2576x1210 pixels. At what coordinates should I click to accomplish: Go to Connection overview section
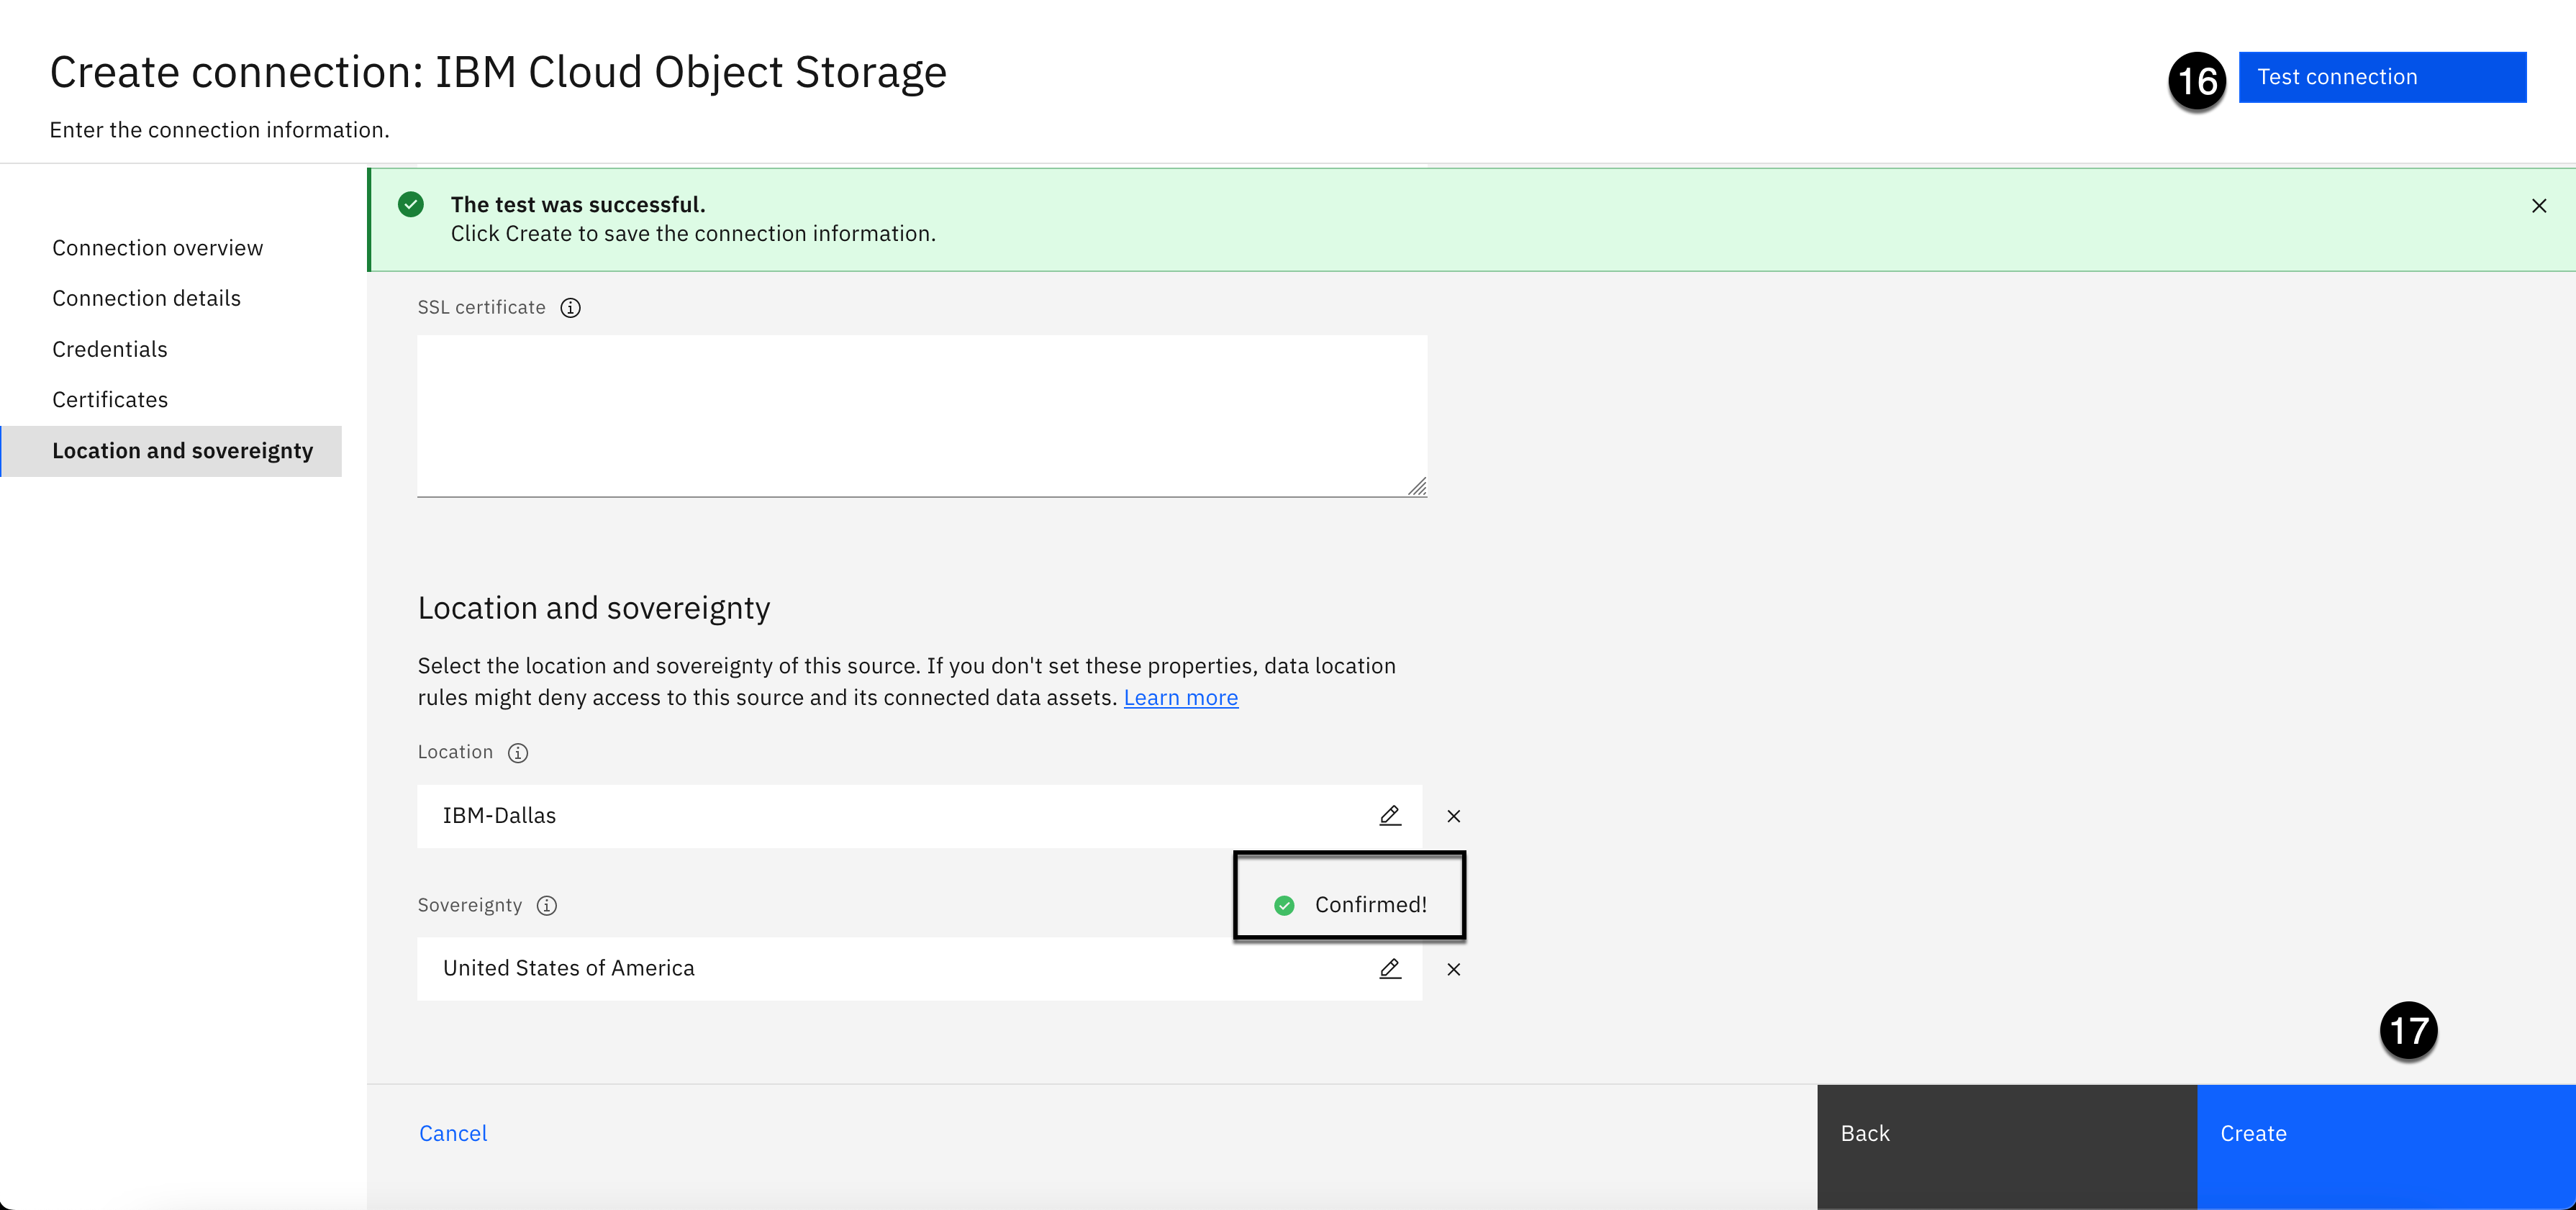click(157, 248)
